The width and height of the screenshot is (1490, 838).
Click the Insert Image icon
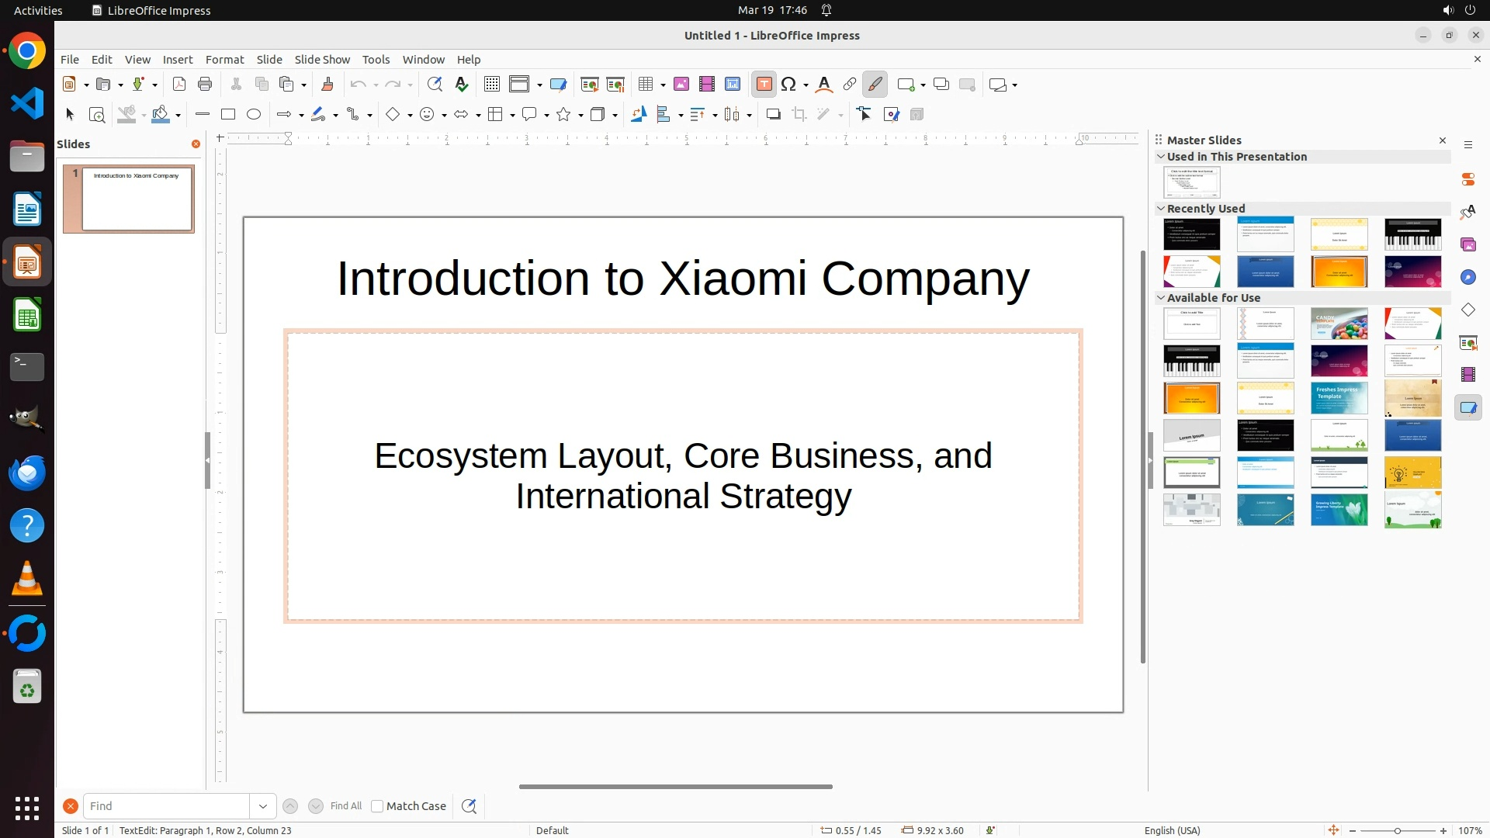pyautogui.click(x=681, y=85)
